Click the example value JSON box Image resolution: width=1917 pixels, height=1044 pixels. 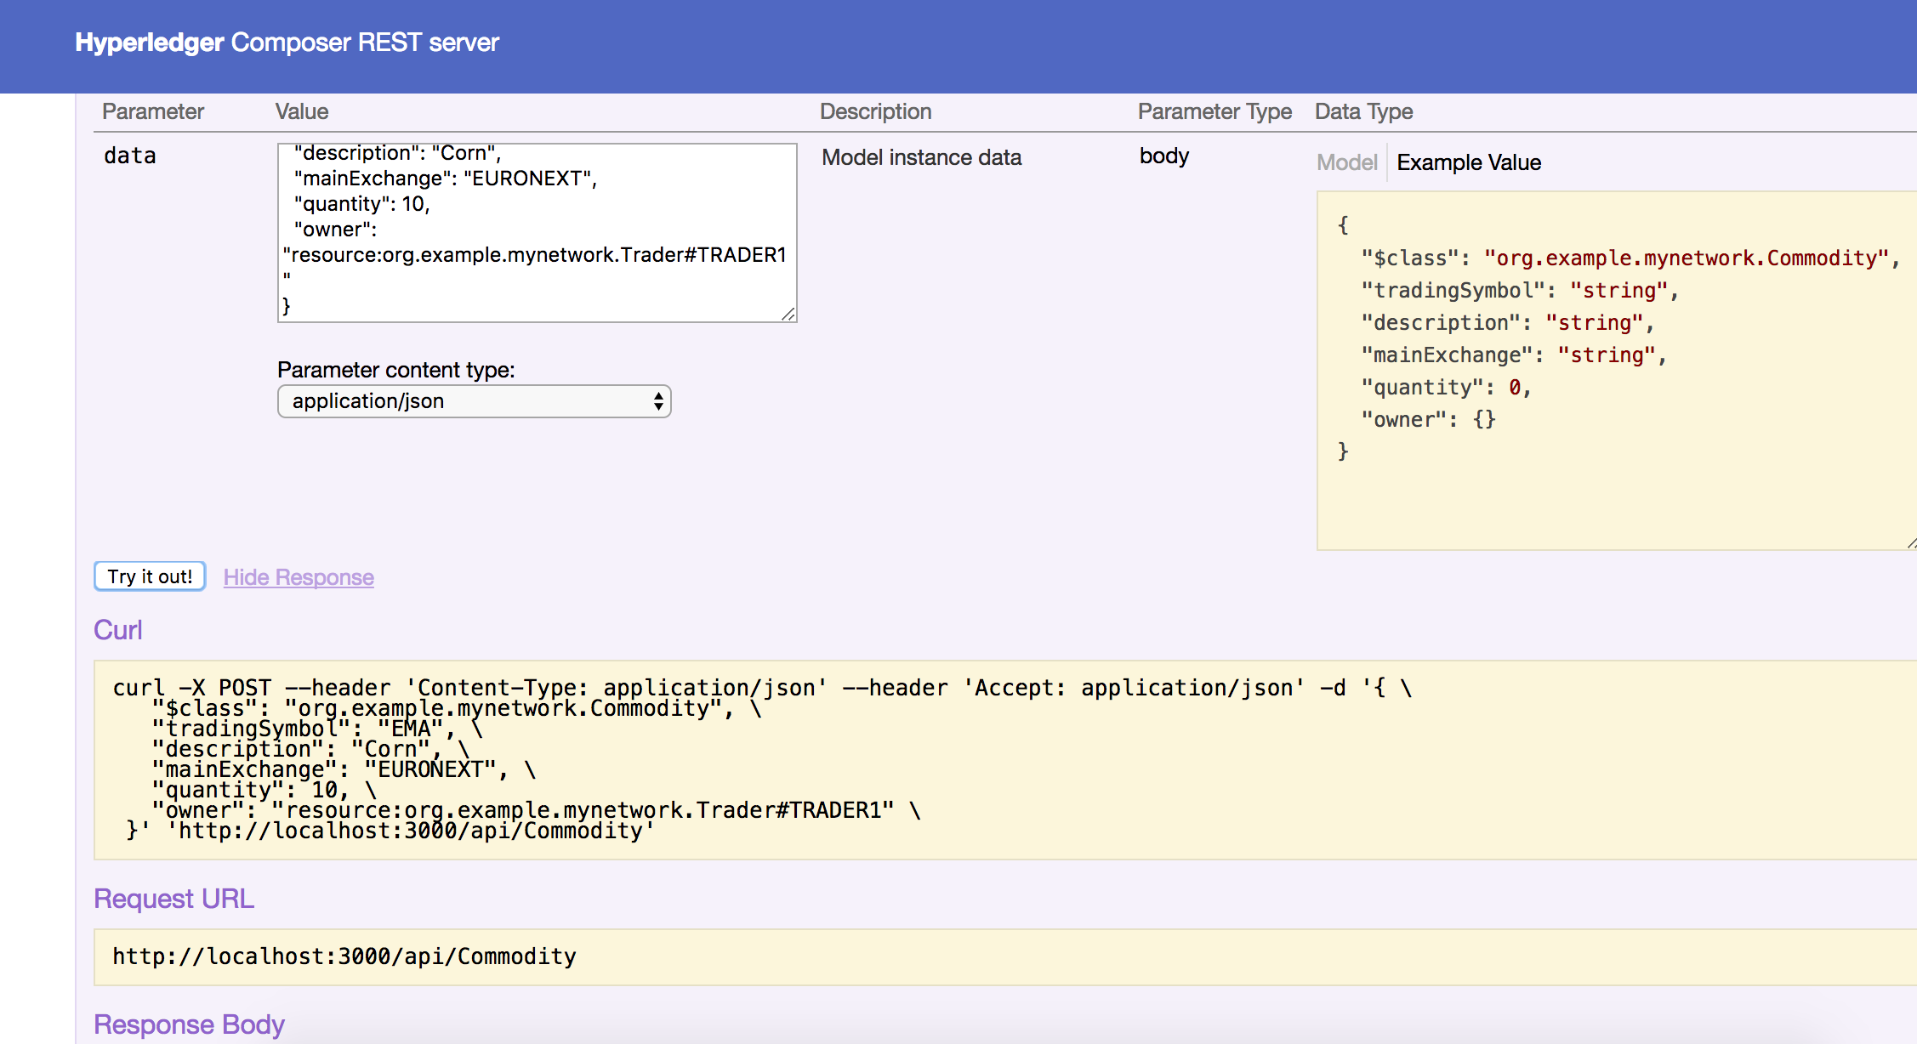pyautogui.click(x=1616, y=371)
